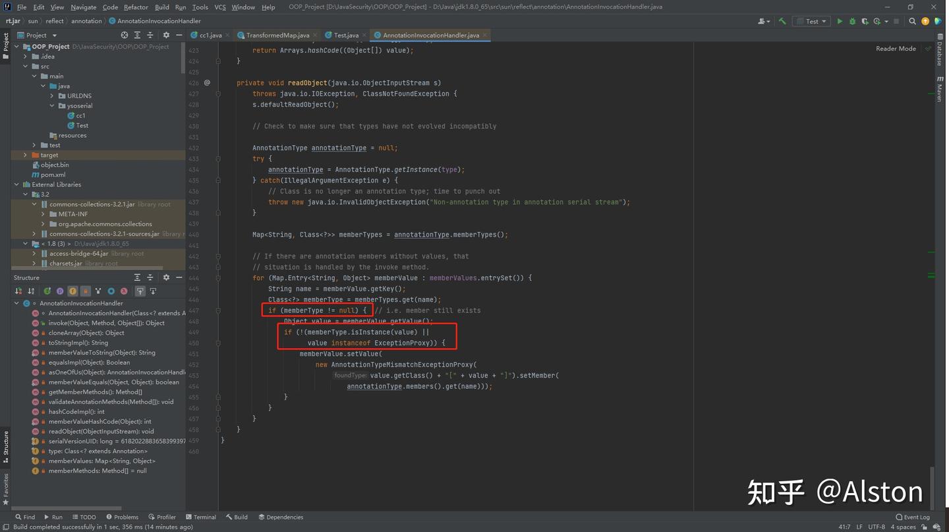Expand the .idea folder
The width and height of the screenshot is (949, 532).
[26, 57]
